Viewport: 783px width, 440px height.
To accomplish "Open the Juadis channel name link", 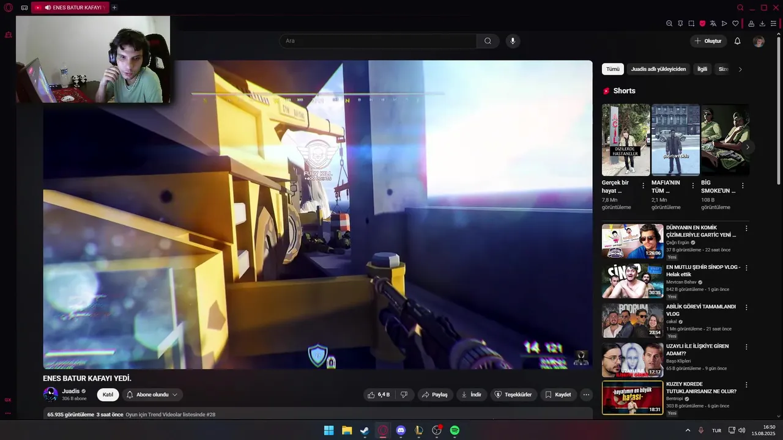I will coord(71,391).
